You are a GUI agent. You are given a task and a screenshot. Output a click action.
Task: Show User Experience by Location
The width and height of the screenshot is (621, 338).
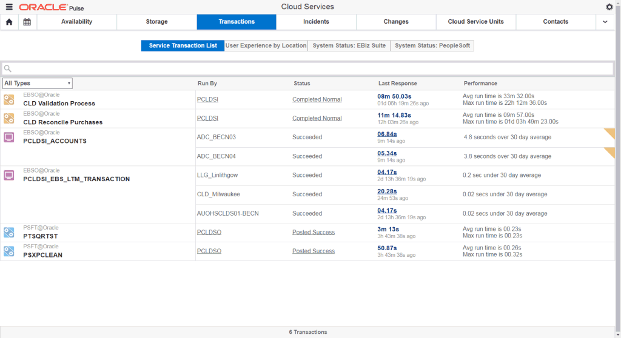266,45
